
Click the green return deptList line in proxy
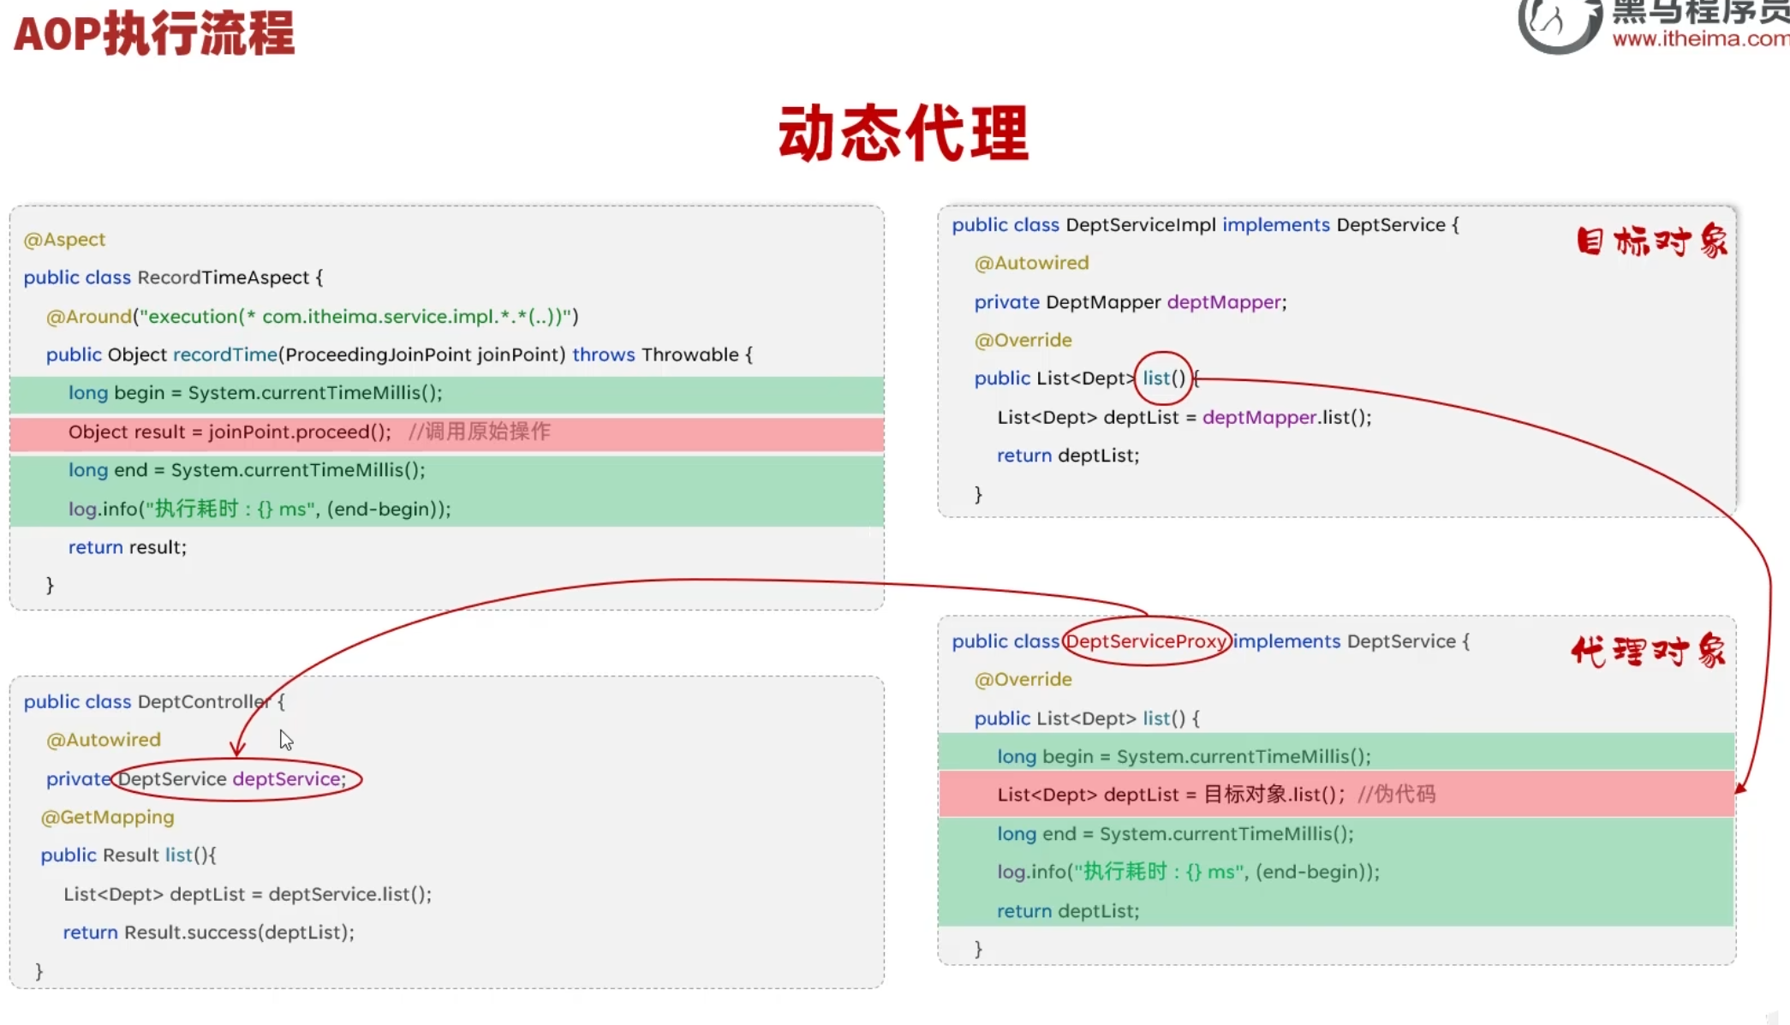[x=1067, y=911]
